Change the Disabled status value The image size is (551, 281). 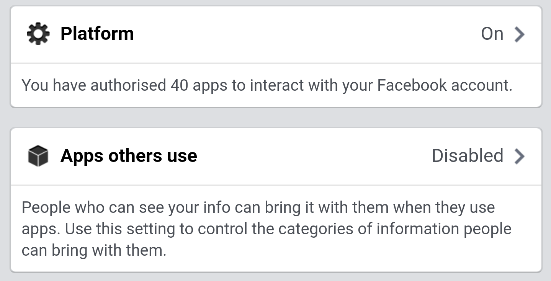pos(468,156)
